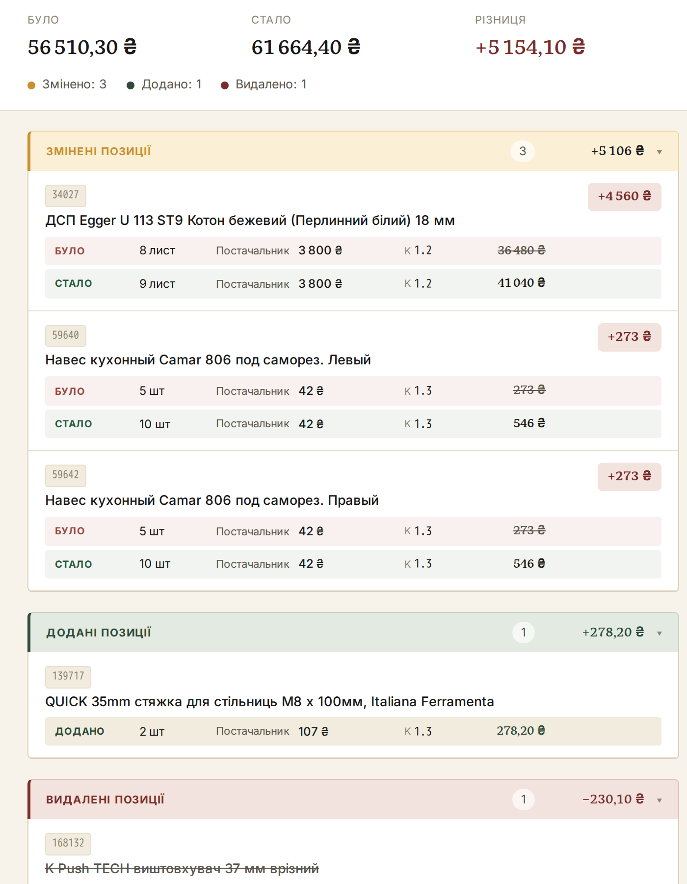Click the Змінено: 3 legend entry
Viewport: 687px width, 884px height.
tap(67, 84)
